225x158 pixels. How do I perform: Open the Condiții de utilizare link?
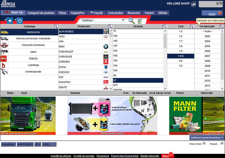pos(61,156)
